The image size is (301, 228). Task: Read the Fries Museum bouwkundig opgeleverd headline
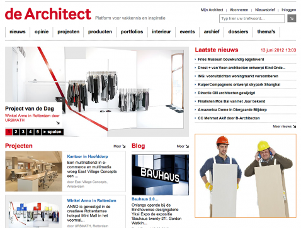point(231,60)
